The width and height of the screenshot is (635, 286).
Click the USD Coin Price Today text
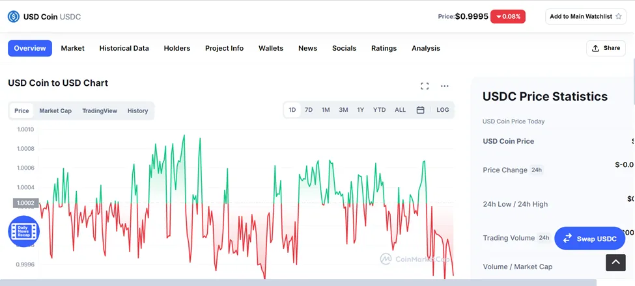tap(513, 121)
